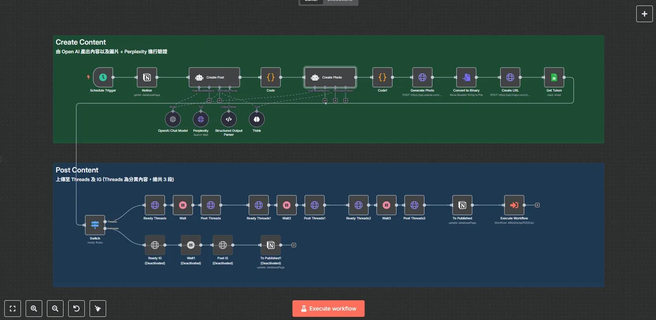Select the OpenAI Chat Model sub-node

(173, 119)
